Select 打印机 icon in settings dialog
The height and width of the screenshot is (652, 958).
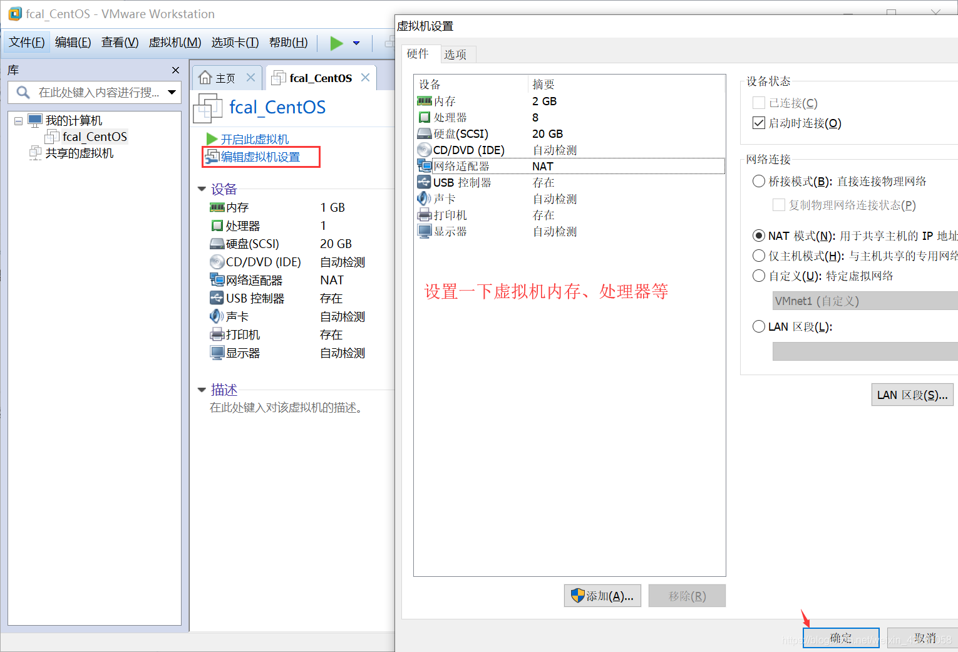(425, 215)
